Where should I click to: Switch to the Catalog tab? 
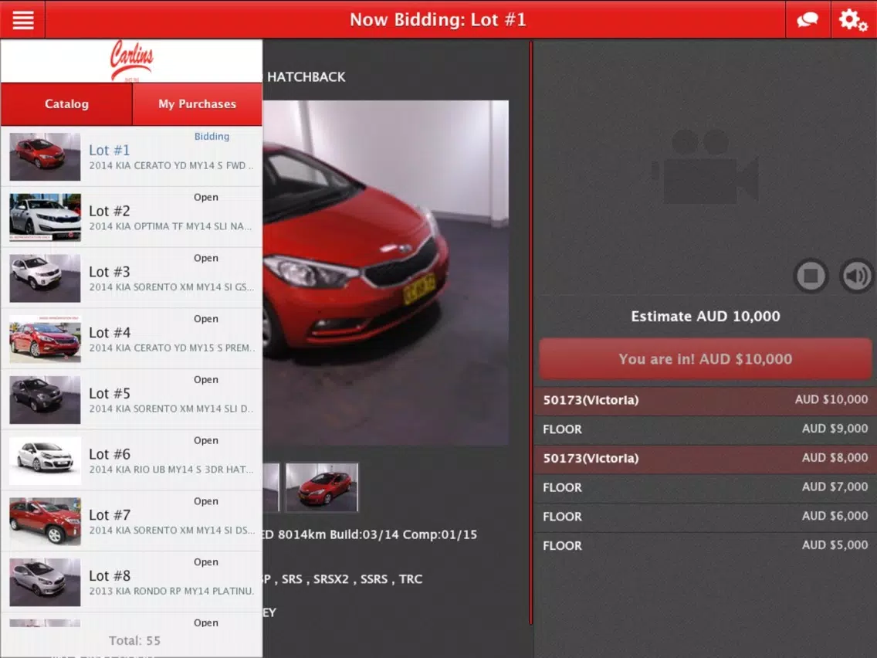(x=66, y=104)
